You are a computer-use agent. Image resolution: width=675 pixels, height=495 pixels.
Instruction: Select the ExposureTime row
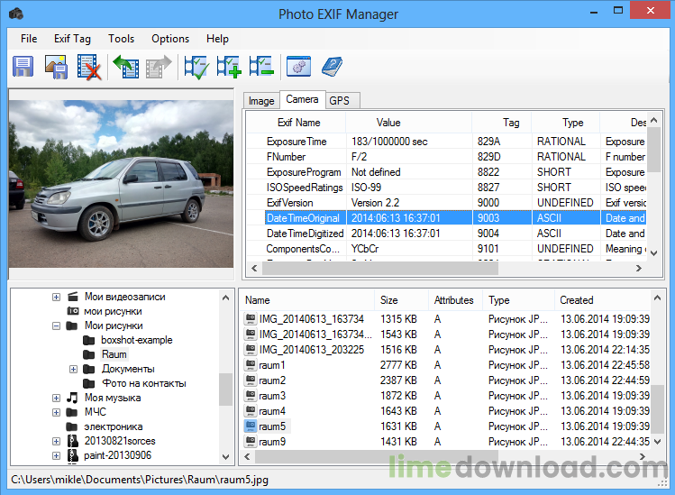(446, 142)
